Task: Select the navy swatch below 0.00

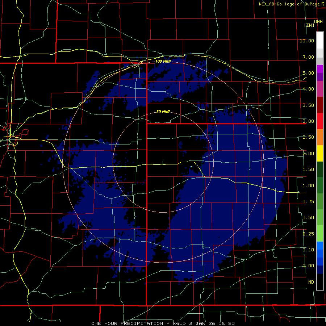Action: 320,269
